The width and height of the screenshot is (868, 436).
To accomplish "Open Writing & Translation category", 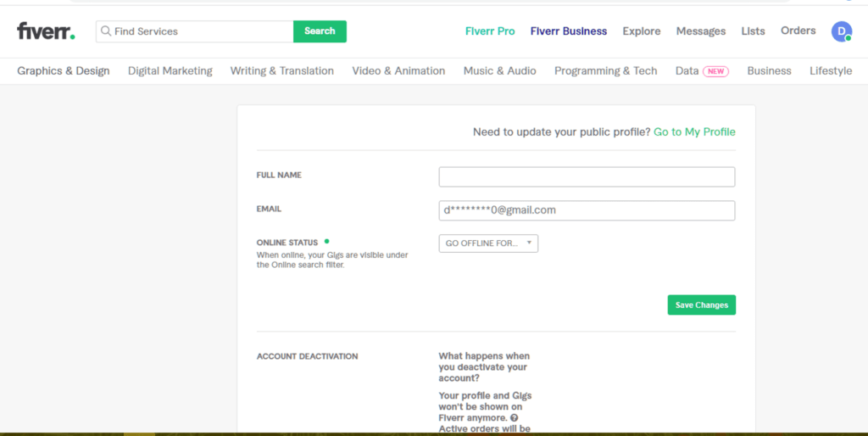I will 281,71.
